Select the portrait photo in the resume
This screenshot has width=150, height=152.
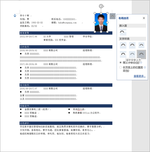tap(101, 22)
